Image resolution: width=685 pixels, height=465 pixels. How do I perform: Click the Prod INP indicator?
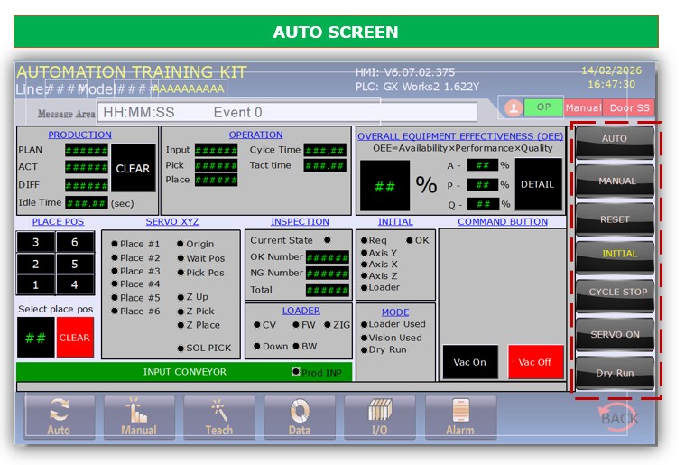296,371
